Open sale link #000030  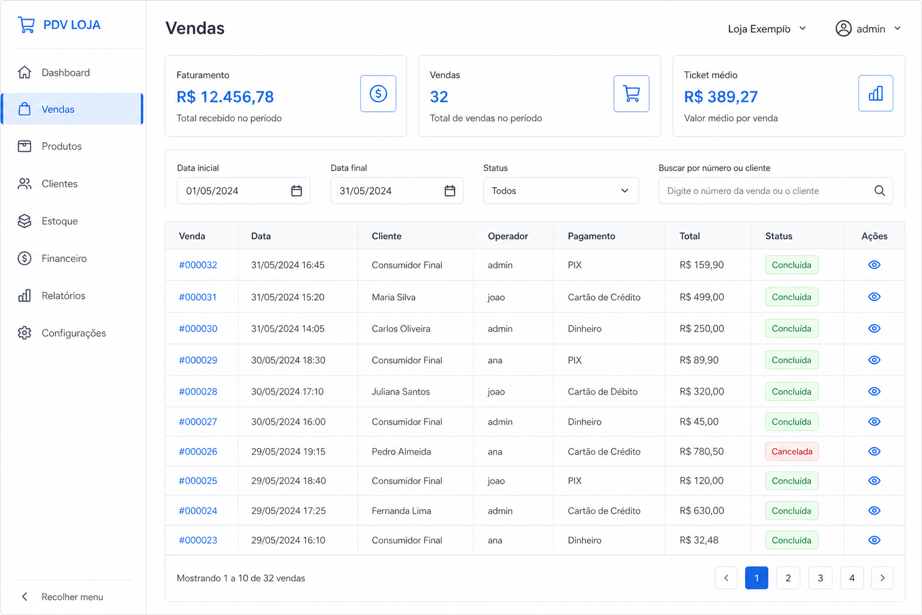(198, 329)
